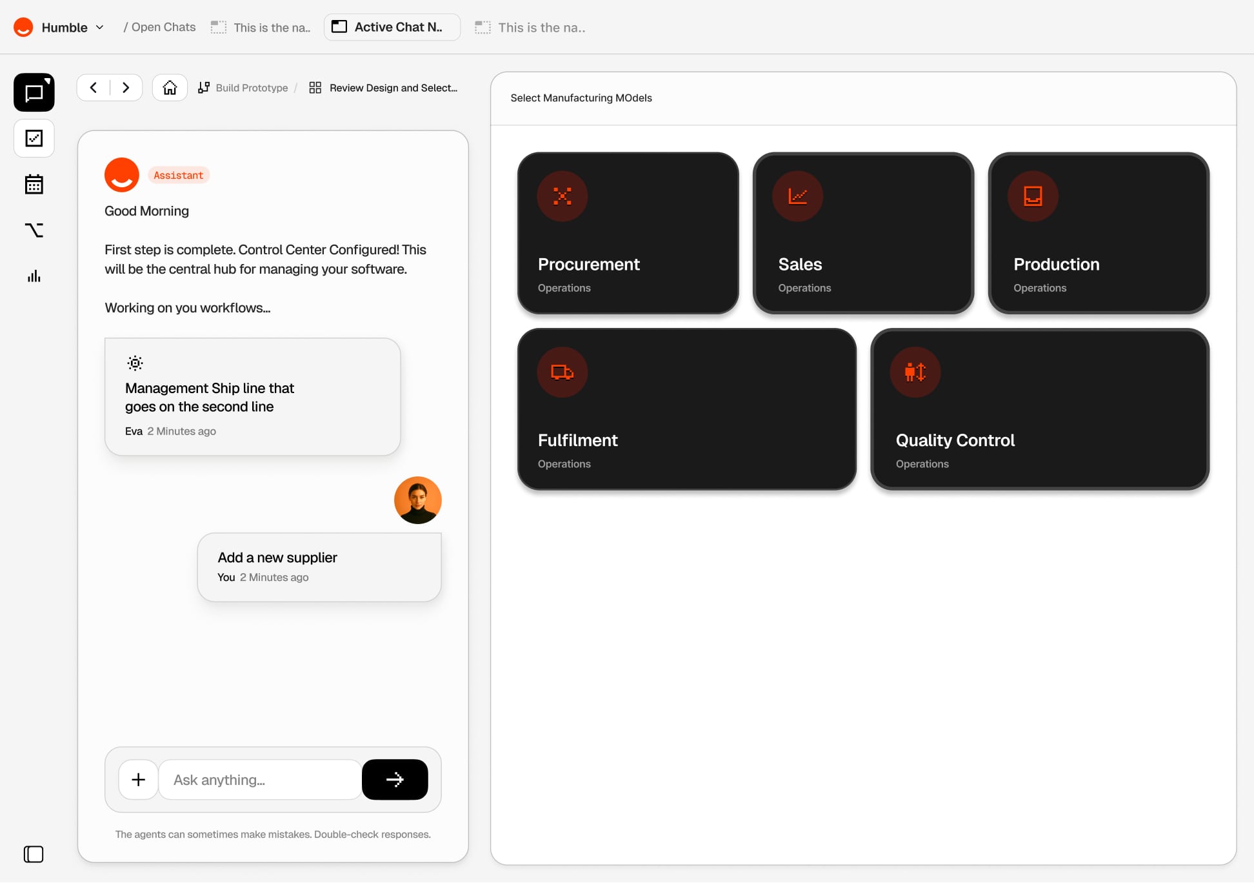
Task: Select the Procurement Operations card
Action: (628, 233)
